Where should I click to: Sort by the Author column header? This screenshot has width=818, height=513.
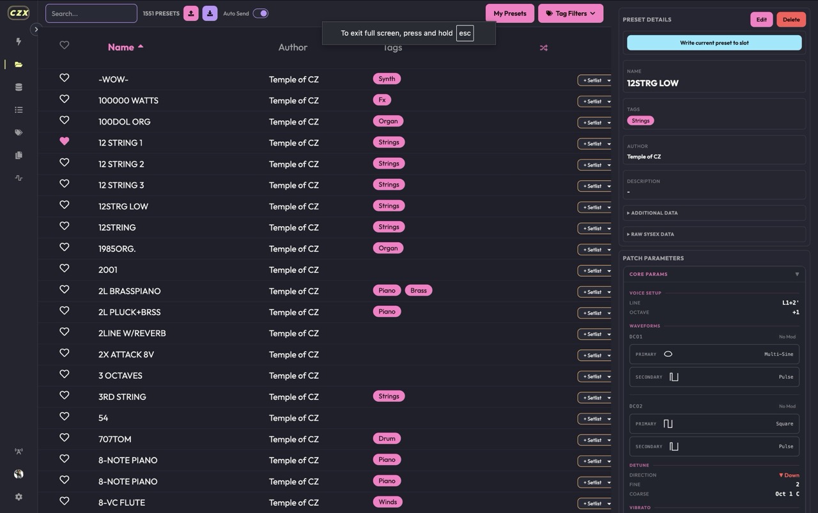(x=293, y=47)
